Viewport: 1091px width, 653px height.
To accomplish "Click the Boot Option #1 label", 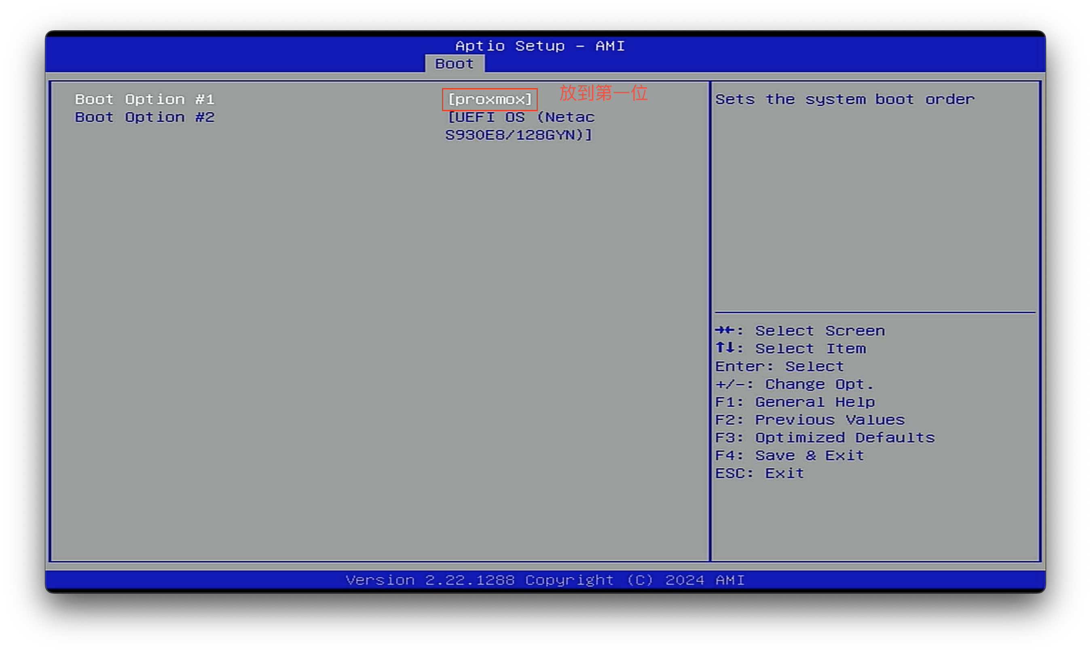I will tap(144, 99).
